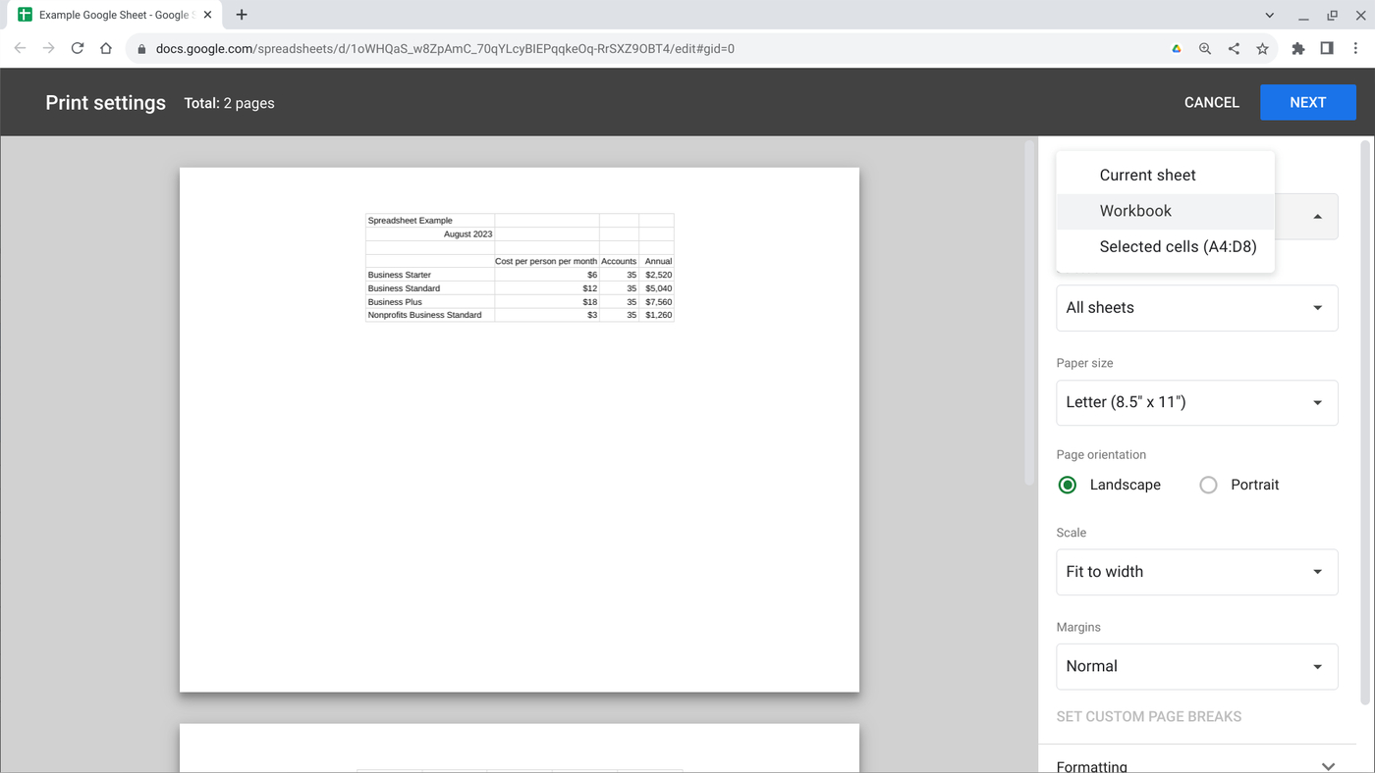
Task: Choose Workbook from the print range list
Action: (1135, 210)
